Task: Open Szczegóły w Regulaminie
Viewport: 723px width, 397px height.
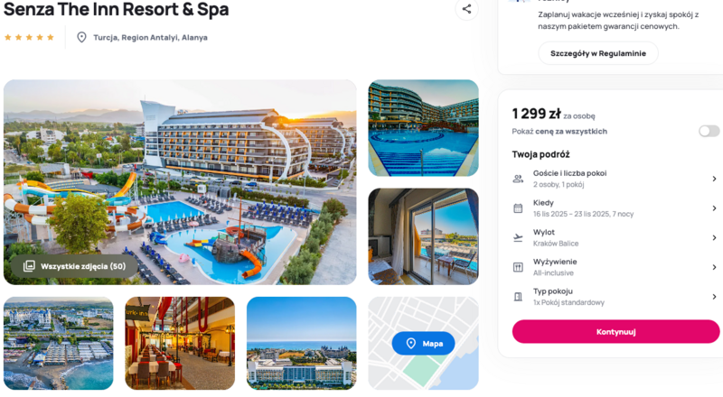Action: (x=598, y=53)
